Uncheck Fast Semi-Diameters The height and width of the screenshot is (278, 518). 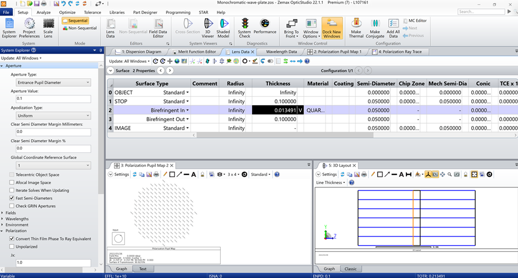click(12, 198)
